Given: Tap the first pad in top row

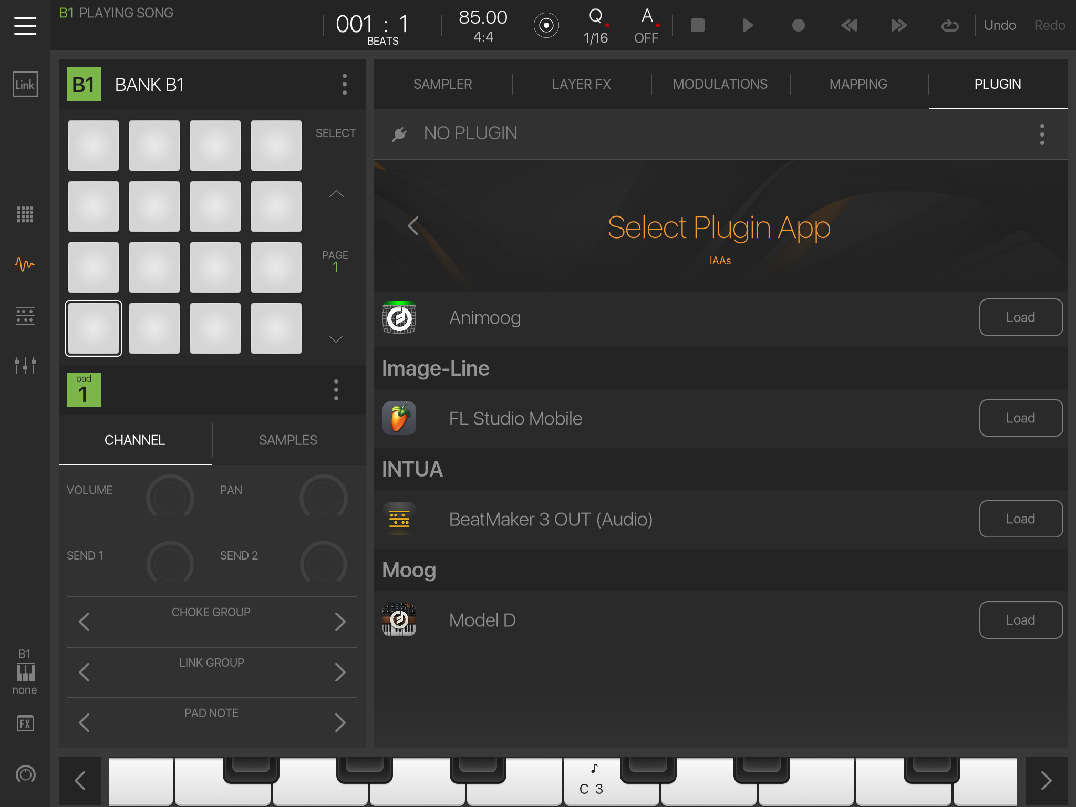Looking at the screenshot, I should [94, 146].
